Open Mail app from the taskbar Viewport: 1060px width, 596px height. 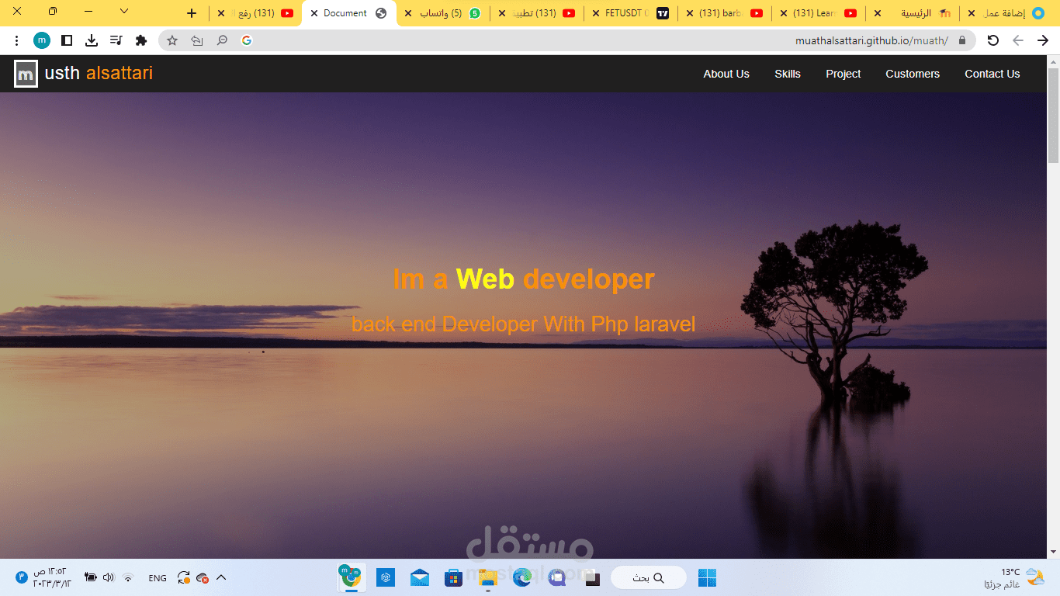click(x=420, y=577)
